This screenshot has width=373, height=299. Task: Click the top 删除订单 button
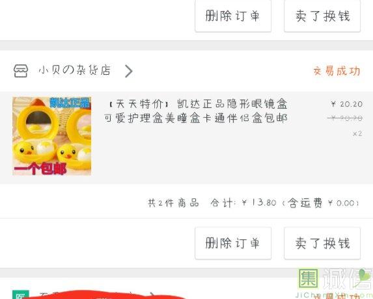233,16
